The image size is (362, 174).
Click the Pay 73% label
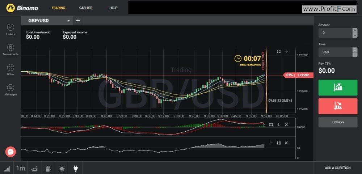pos(325,63)
